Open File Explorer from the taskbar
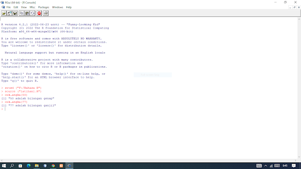Image resolution: width=301 pixels, height=169 pixels. click(37, 166)
